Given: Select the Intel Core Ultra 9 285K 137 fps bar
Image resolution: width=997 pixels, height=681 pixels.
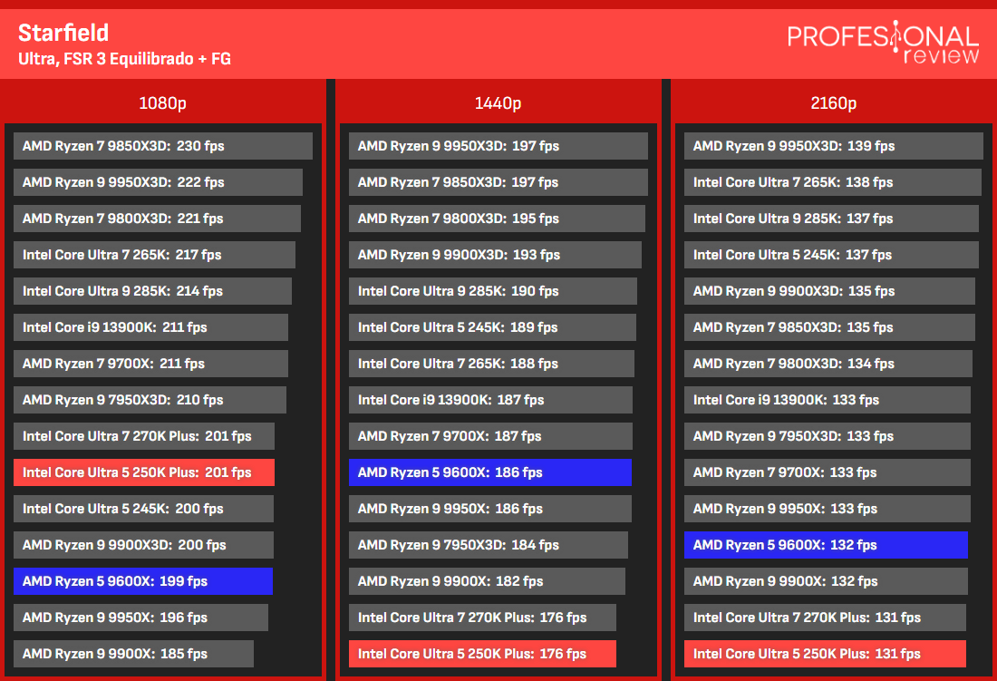Looking at the screenshot, I should [832, 219].
